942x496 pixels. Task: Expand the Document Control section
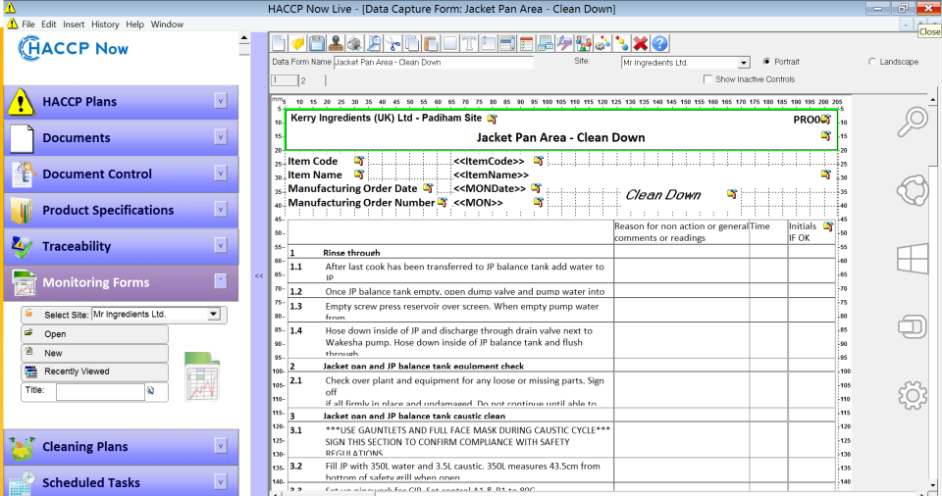pos(221,173)
